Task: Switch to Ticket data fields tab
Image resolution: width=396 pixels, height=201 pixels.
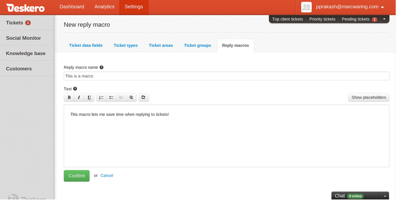Action: (x=86, y=46)
